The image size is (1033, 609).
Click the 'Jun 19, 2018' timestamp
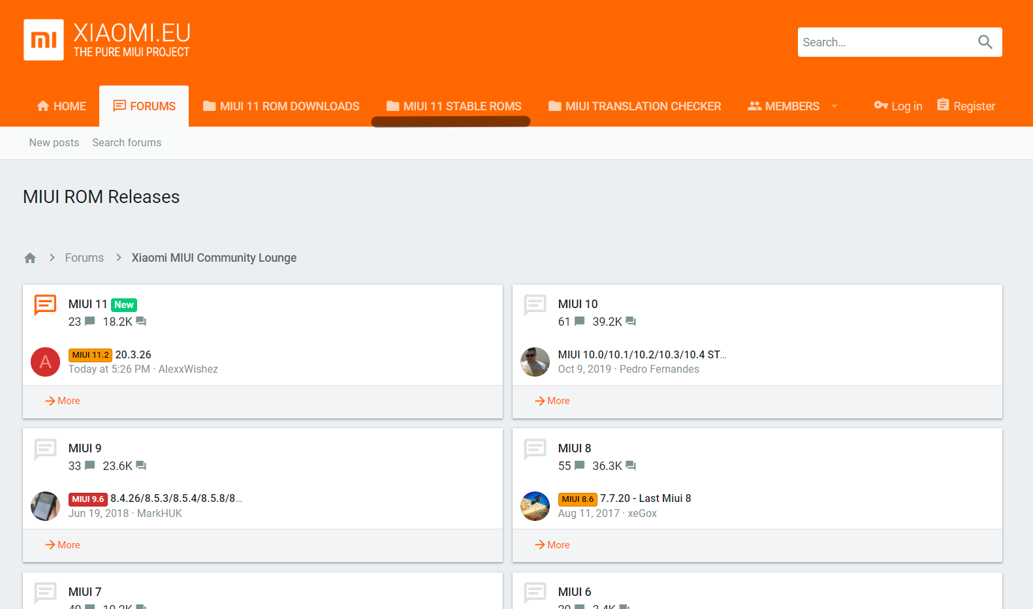[99, 513]
